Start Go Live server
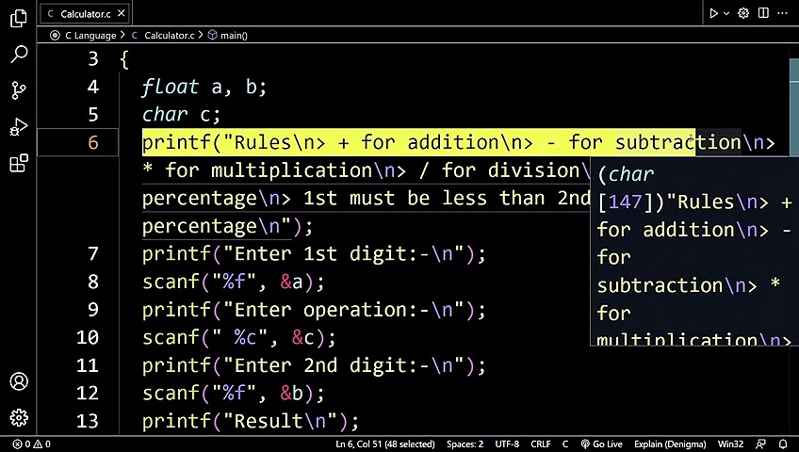The height and width of the screenshot is (452, 799). tap(602, 444)
